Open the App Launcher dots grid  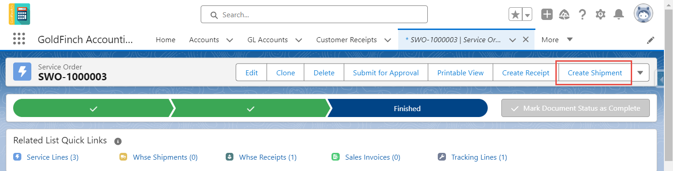(19, 39)
